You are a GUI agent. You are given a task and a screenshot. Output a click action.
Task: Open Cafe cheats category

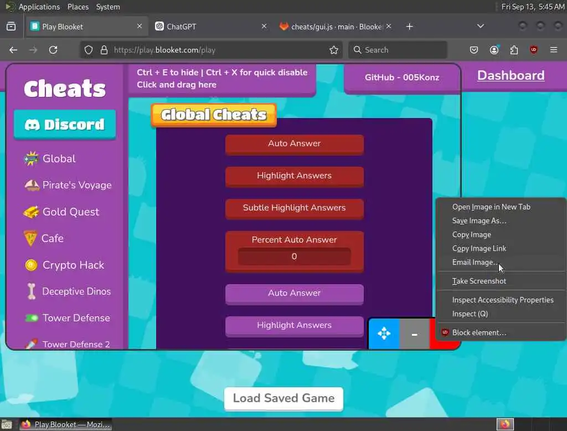coord(44,238)
